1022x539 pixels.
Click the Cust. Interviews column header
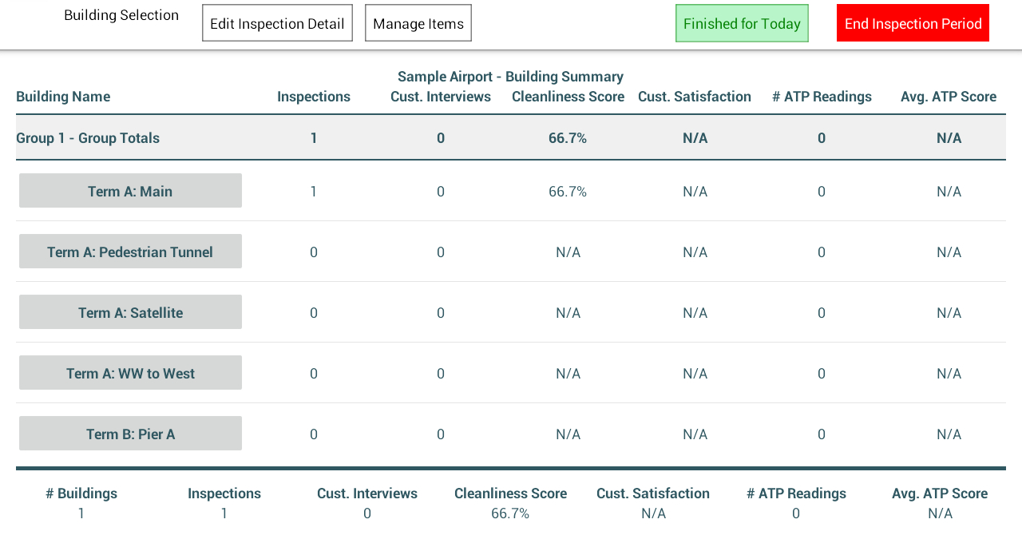[441, 97]
